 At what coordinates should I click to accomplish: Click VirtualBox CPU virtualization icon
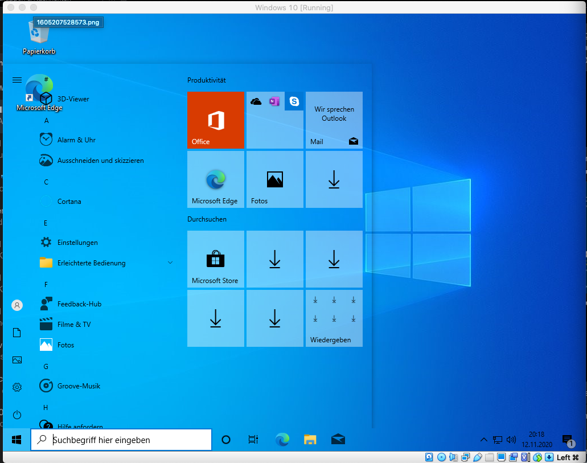[x=526, y=457]
